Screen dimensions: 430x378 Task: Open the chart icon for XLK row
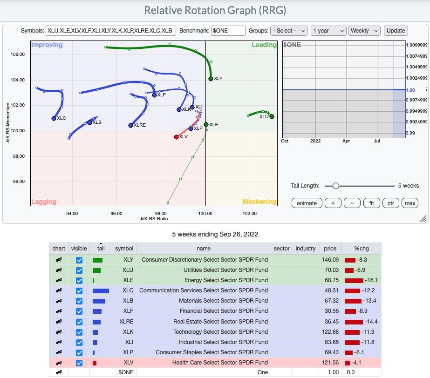point(59,332)
